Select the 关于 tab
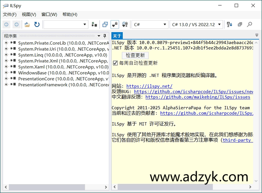262x193 pixels. (117, 36)
